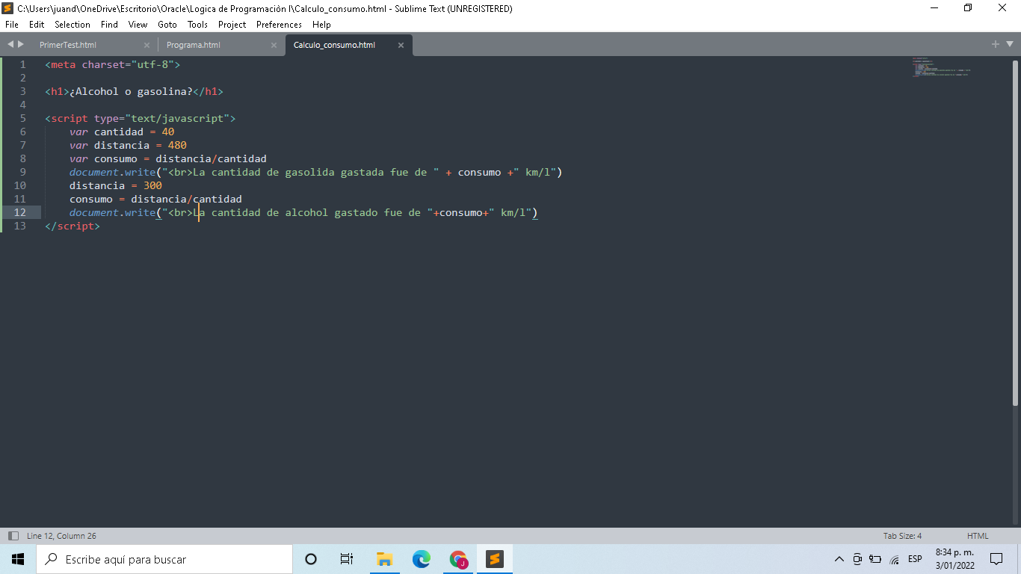This screenshot has height=574, width=1021.
Task: Open Cortana circle icon
Action: point(311,559)
